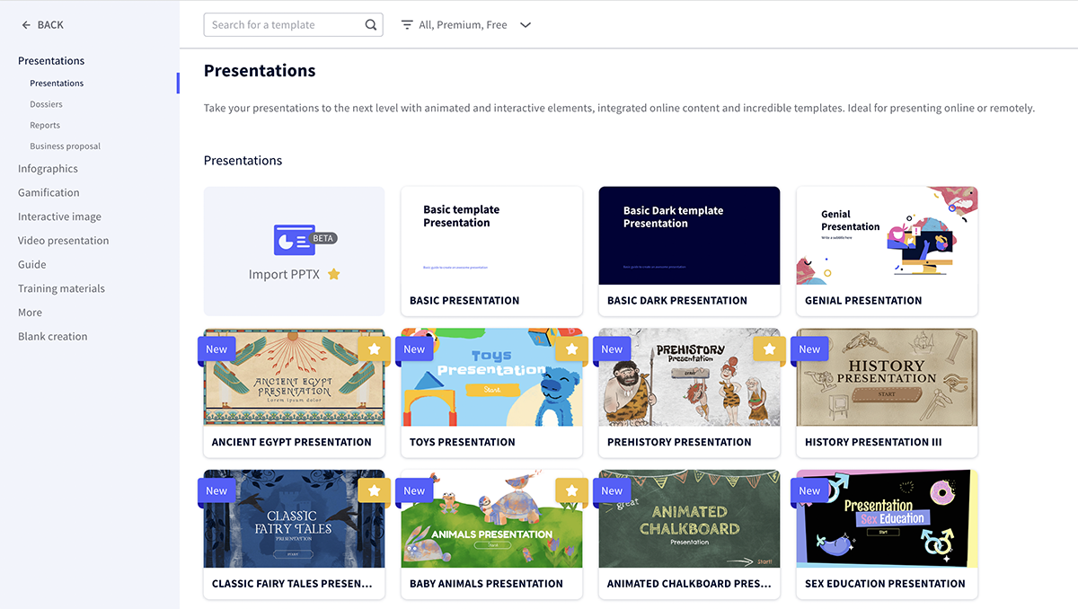Open the Basic Dark Presentation thumbnail
Image resolution: width=1078 pixels, height=609 pixels.
tap(689, 235)
